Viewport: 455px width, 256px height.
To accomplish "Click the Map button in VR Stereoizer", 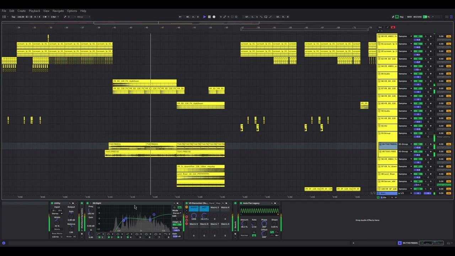I will tap(218, 203).
